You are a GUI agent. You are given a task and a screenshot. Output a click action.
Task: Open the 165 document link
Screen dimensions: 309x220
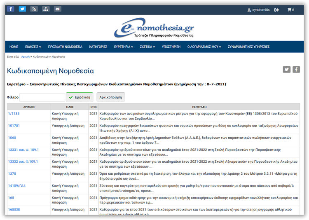coord(11,198)
